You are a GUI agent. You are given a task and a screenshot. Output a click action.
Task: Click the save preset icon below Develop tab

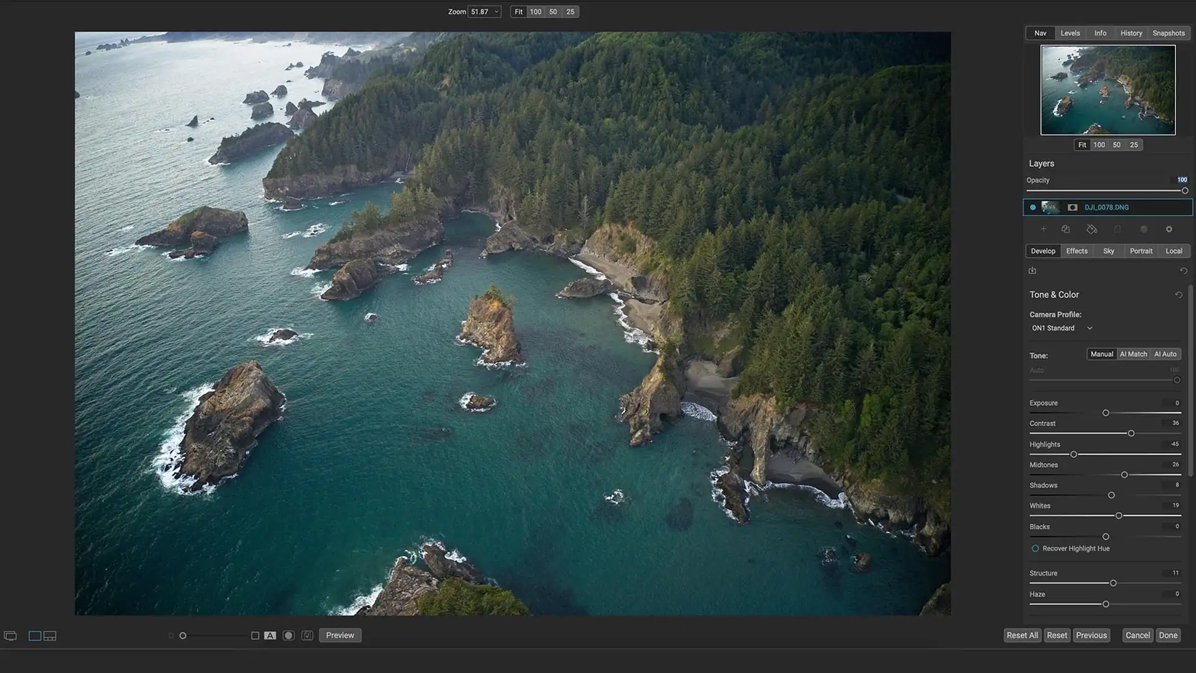click(x=1032, y=270)
